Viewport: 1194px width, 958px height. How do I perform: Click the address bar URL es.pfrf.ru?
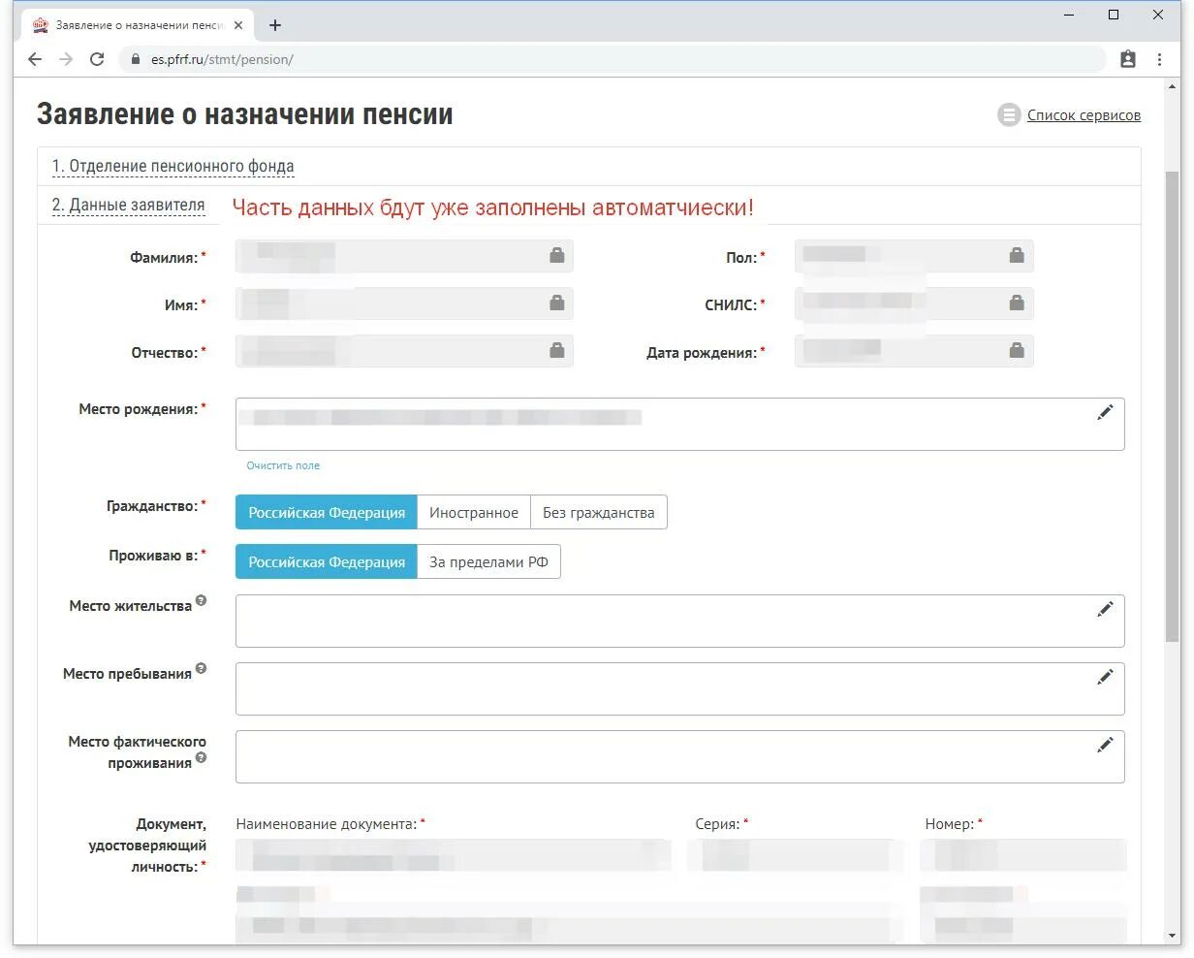pyautogui.click(x=222, y=59)
